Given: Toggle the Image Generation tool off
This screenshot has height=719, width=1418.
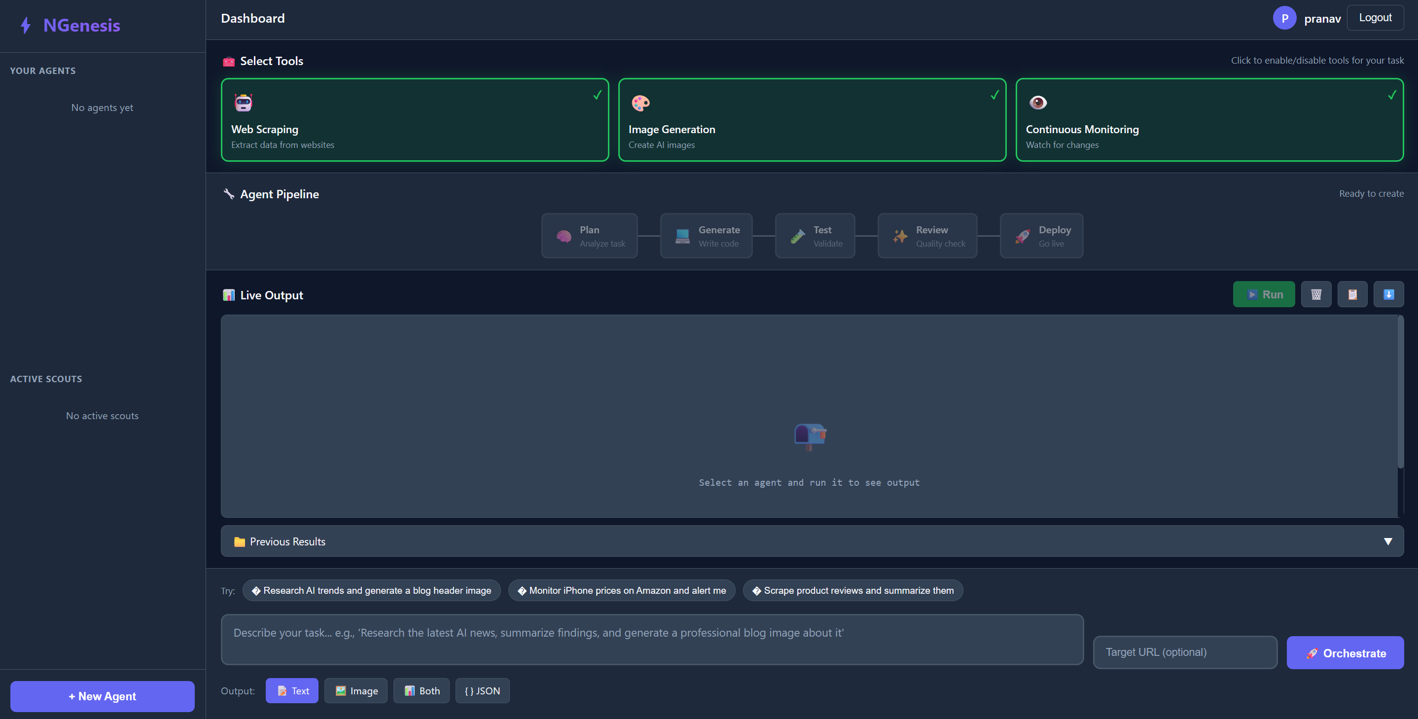Looking at the screenshot, I should pos(812,120).
